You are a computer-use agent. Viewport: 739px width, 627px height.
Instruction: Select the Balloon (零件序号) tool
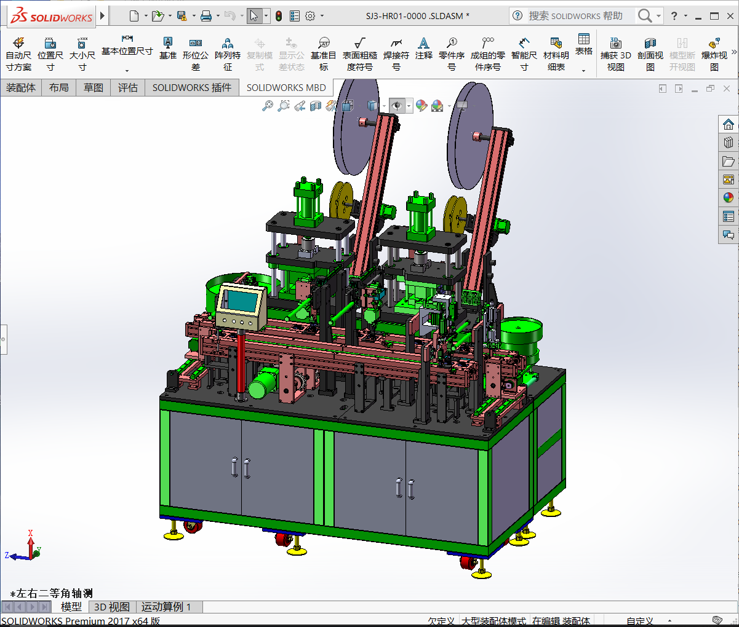[452, 54]
